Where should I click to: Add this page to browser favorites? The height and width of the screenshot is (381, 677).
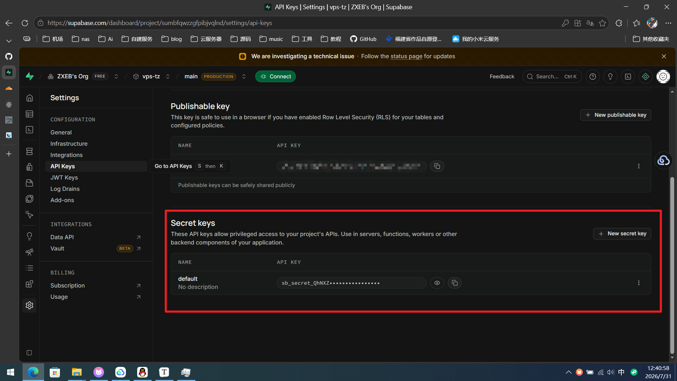click(603, 23)
